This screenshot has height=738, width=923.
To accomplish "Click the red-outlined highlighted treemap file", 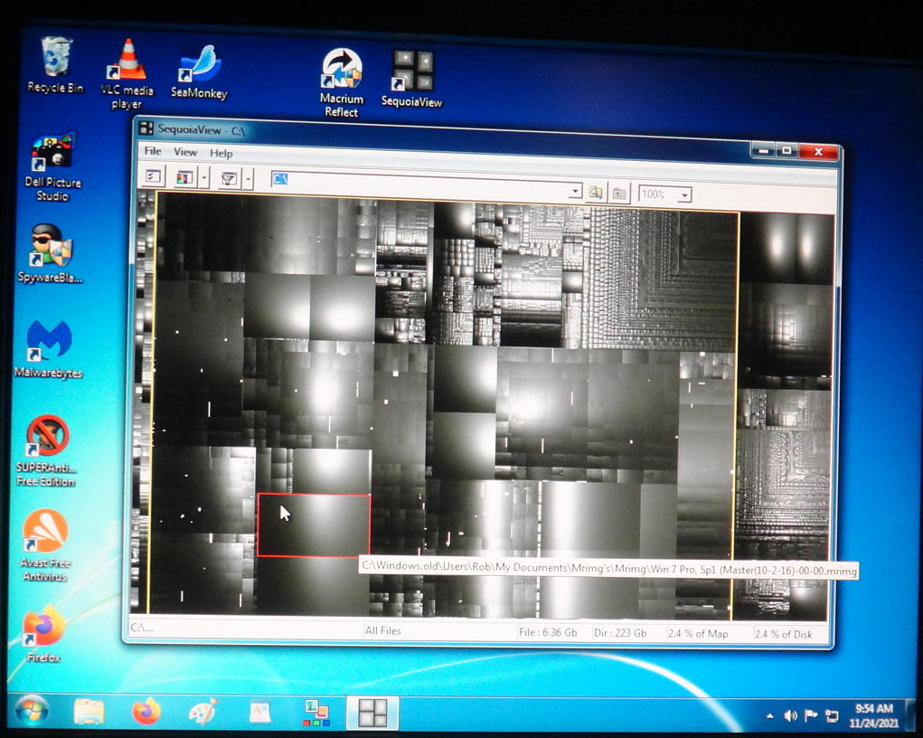I will 314,525.
